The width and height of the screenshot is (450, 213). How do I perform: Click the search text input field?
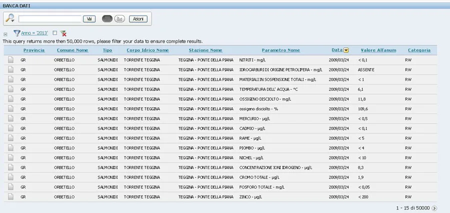50,19
